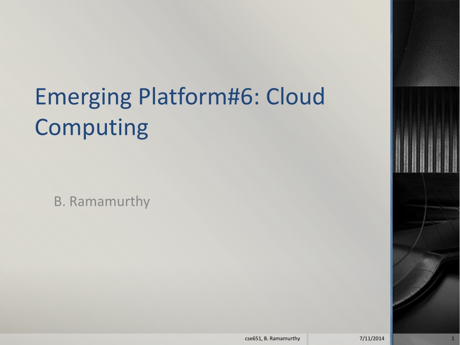Select the "cse651, B. Ramamurthy" footer text

point(273,339)
